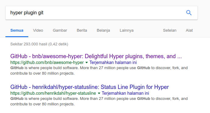Open the Gambar results tab
210x113 pixels.
coord(60,30)
